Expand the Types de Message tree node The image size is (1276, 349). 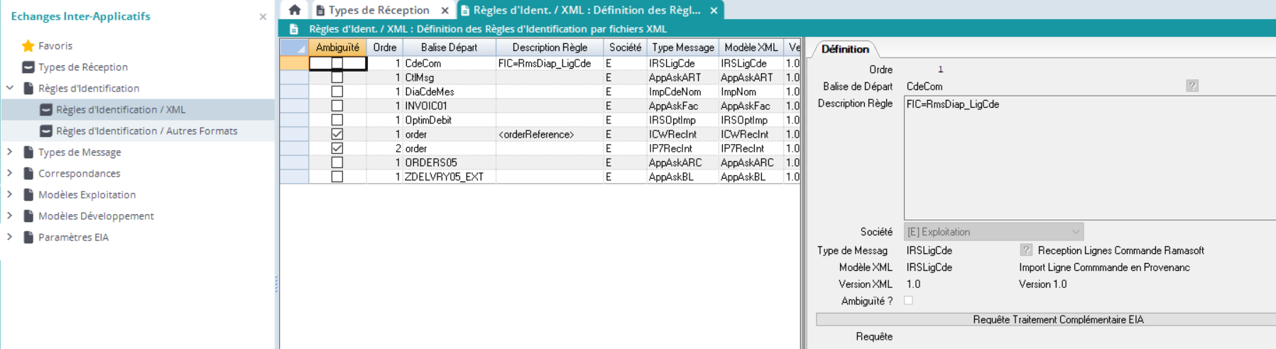10,152
